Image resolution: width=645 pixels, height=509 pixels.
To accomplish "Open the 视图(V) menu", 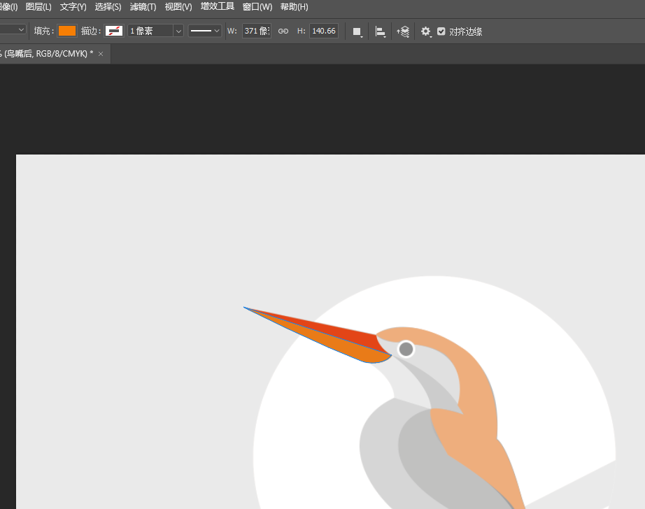I will click(178, 7).
